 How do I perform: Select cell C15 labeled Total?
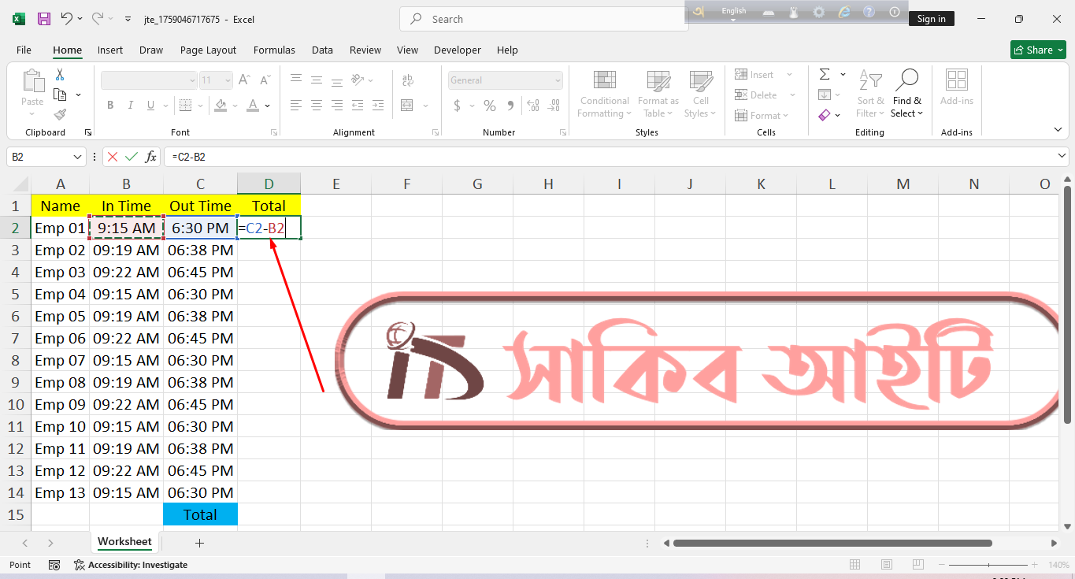(x=200, y=514)
